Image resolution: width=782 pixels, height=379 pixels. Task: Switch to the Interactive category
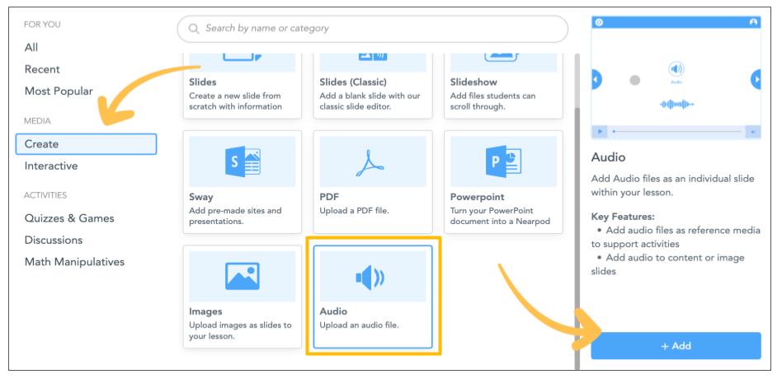click(51, 166)
